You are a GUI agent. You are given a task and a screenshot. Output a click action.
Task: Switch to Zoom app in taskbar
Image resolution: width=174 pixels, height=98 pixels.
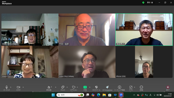(121, 95)
